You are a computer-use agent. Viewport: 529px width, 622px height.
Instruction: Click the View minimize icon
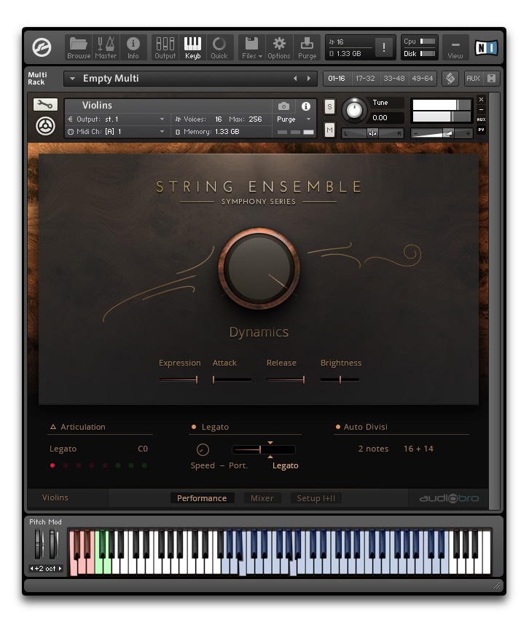point(455,47)
